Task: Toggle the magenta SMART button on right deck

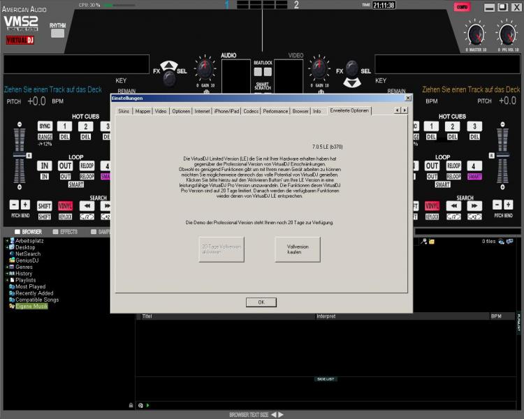Action: coord(474,177)
